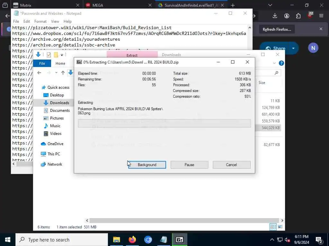Switch to MEGA browser tab
This screenshot has width=329, height=246.
point(119,5)
